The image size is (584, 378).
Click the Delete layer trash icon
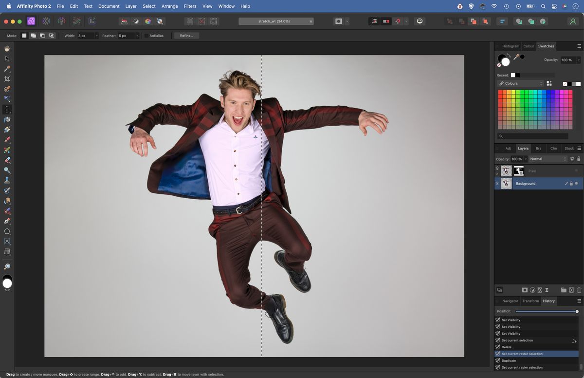(x=579, y=290)
